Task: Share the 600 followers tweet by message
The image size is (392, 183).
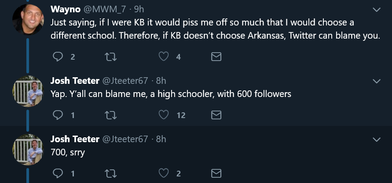Action: [216, 115]
